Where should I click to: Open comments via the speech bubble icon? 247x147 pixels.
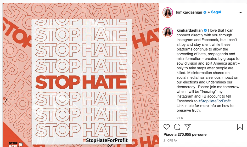(177, 127)
